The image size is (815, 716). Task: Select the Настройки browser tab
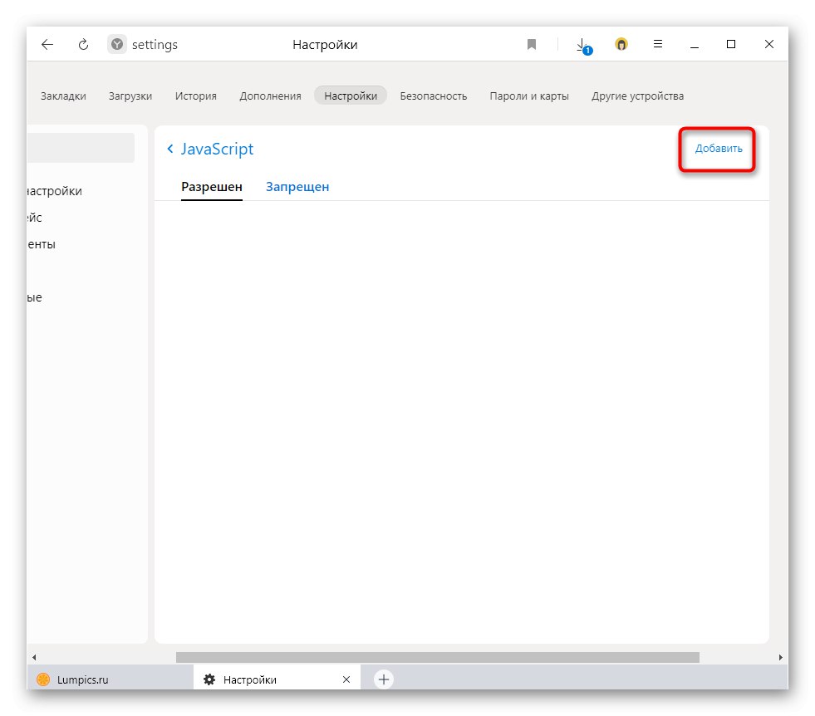pos(277,679)
